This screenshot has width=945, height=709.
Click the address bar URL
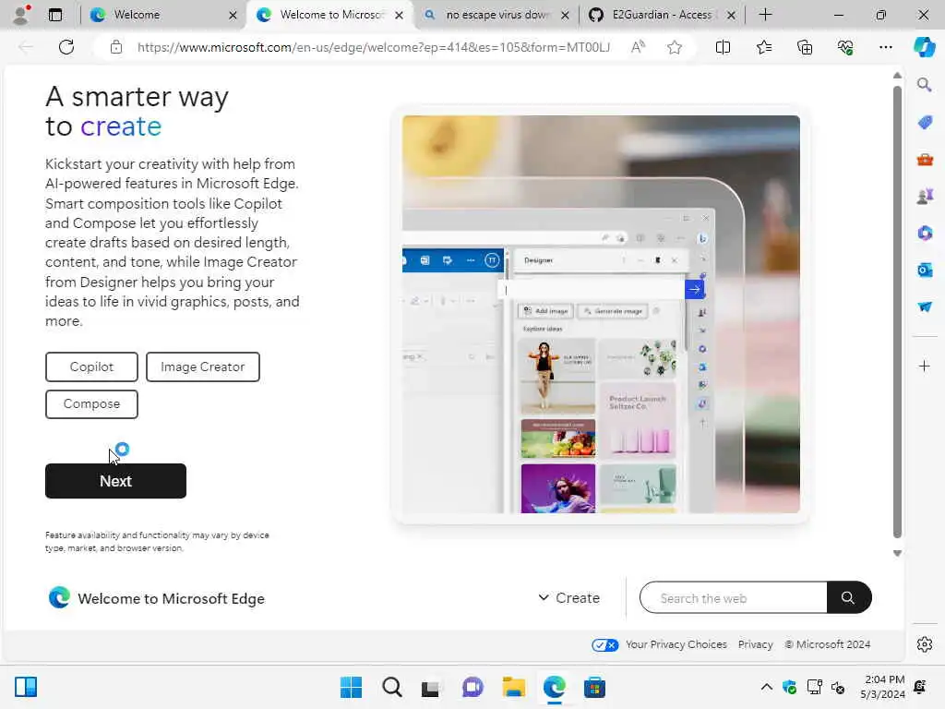click(x=373, y=47)
